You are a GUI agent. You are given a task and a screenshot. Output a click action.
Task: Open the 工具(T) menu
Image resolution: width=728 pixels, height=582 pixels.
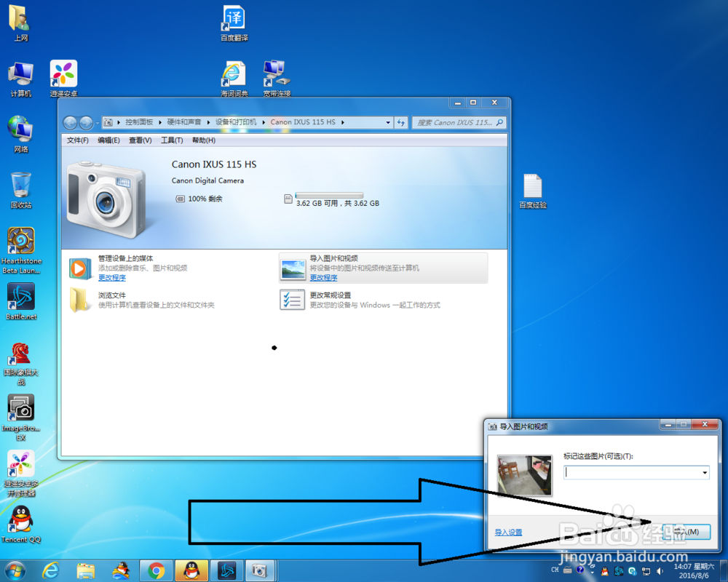coord(172,140)
